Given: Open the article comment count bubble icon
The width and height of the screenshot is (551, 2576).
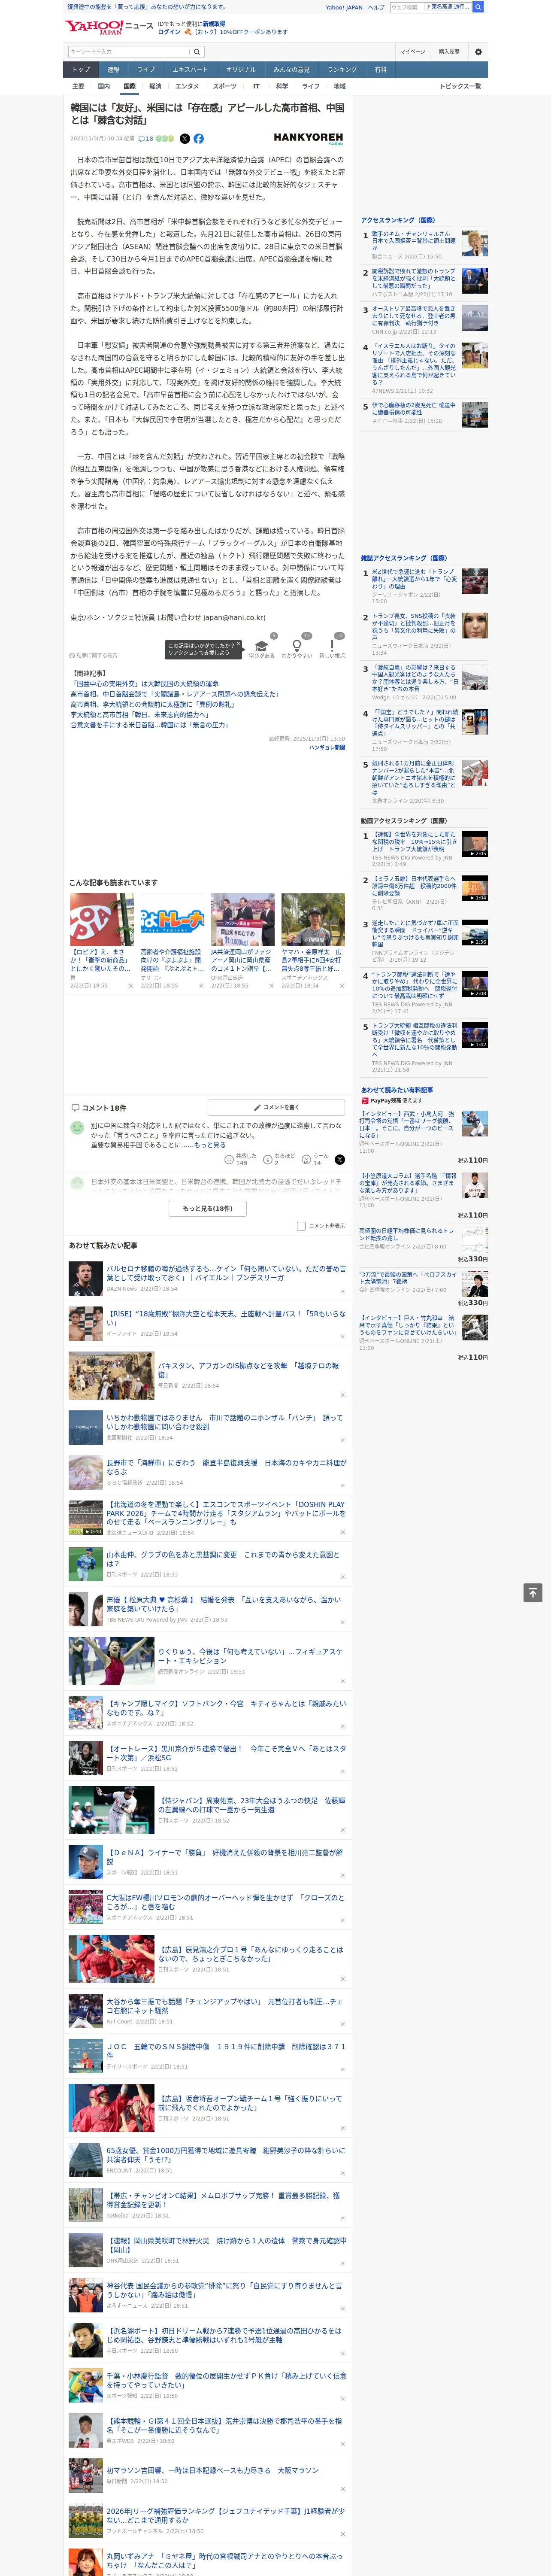Looking at the screenshot, I should pos(141,139).
